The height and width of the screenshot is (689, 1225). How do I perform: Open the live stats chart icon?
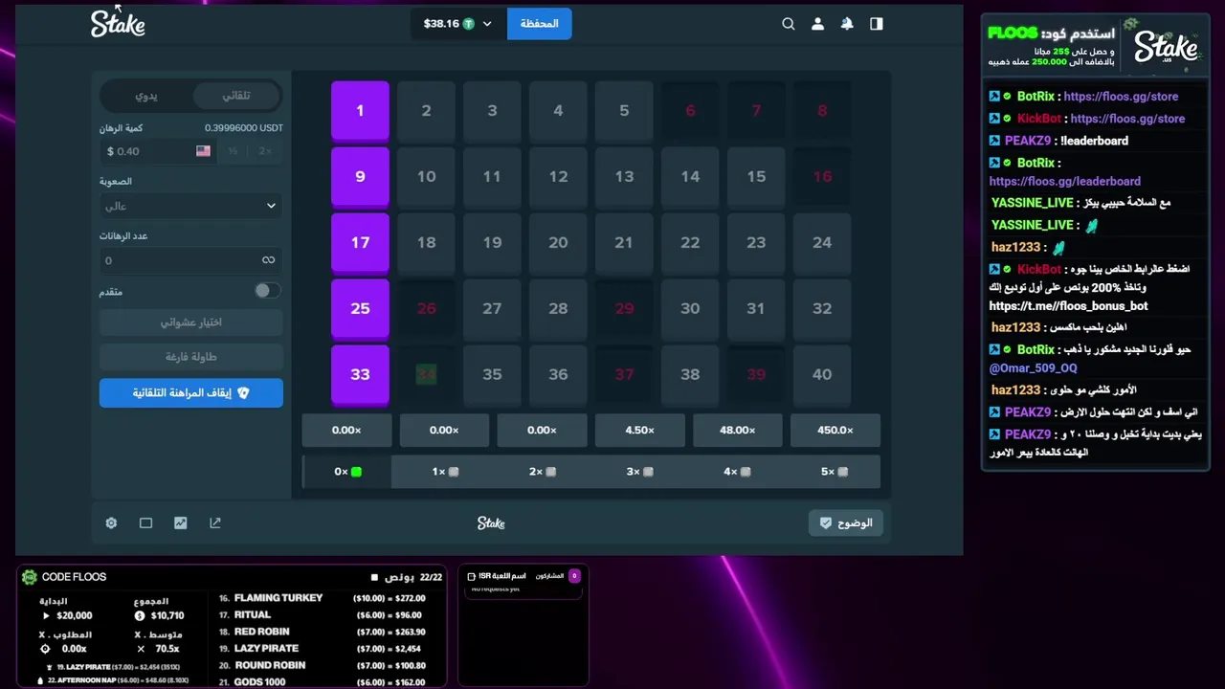coord(180,522)
